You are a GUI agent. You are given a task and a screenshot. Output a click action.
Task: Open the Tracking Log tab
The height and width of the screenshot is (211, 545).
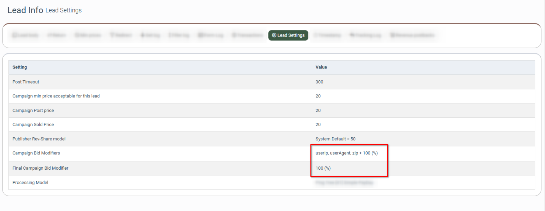(x=365, y=35)
